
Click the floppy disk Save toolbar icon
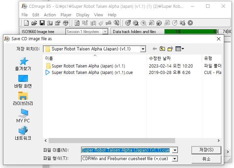point(42,23)
